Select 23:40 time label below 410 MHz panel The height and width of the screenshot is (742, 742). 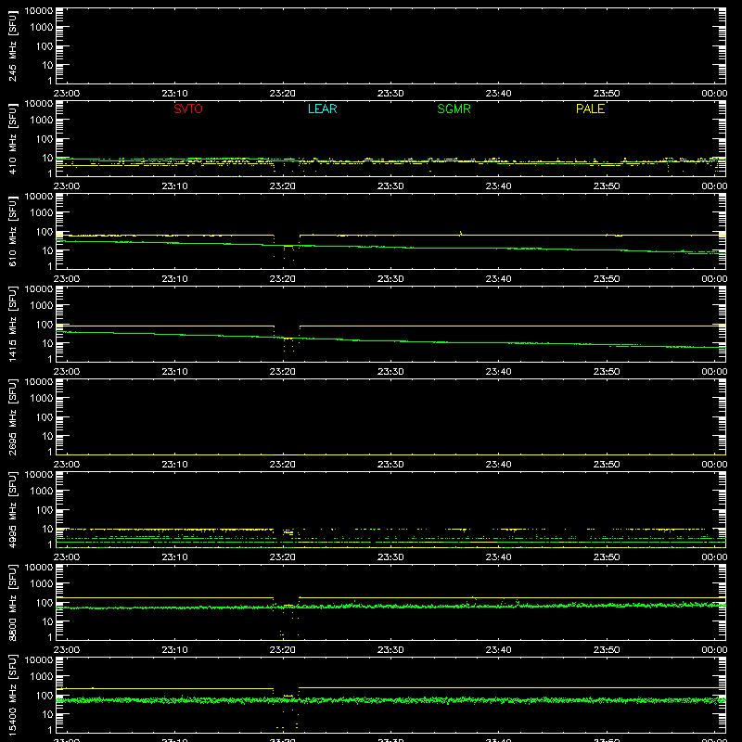coord(498,186)
